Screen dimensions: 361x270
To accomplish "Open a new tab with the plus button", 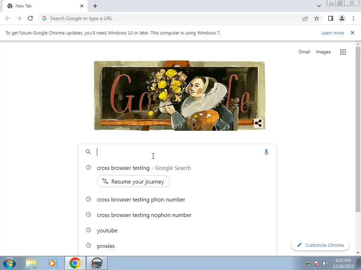I will pyautogui.click(x=95, y=6).
